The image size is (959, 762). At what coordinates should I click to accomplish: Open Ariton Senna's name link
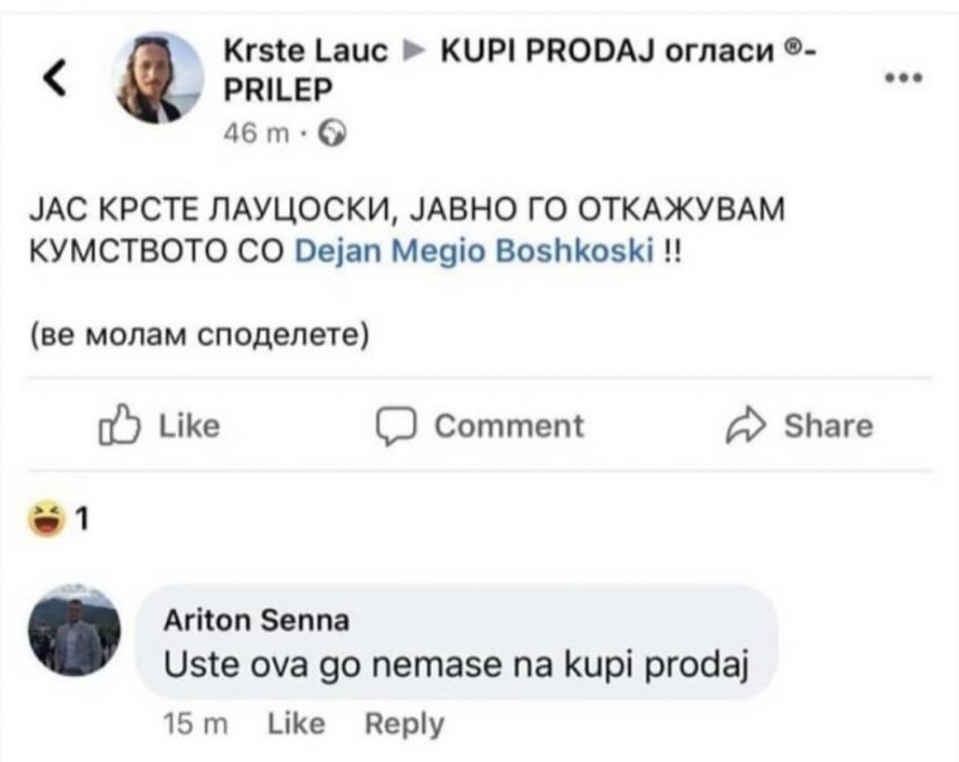[x=256, y=619]
